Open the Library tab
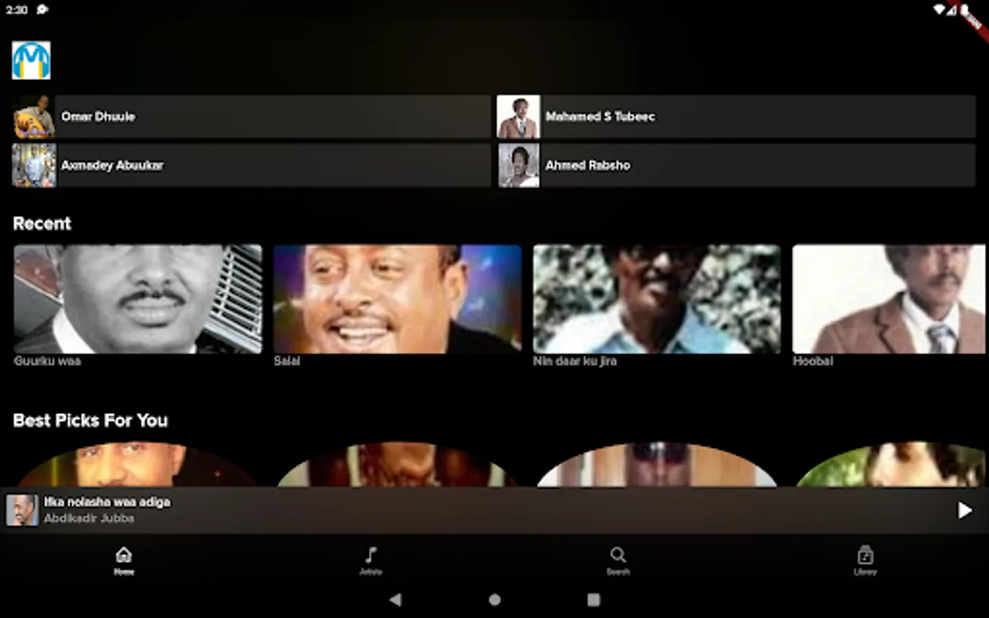This screenshot has width=989, height=618. 865,560
